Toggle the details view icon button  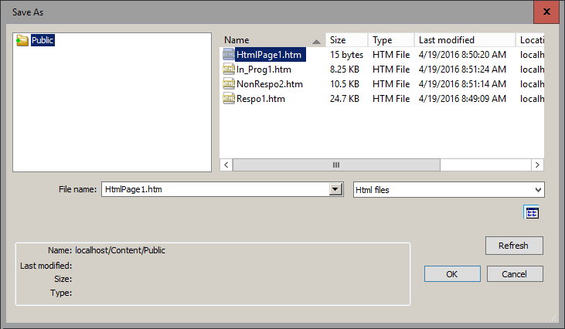[532, 212]
